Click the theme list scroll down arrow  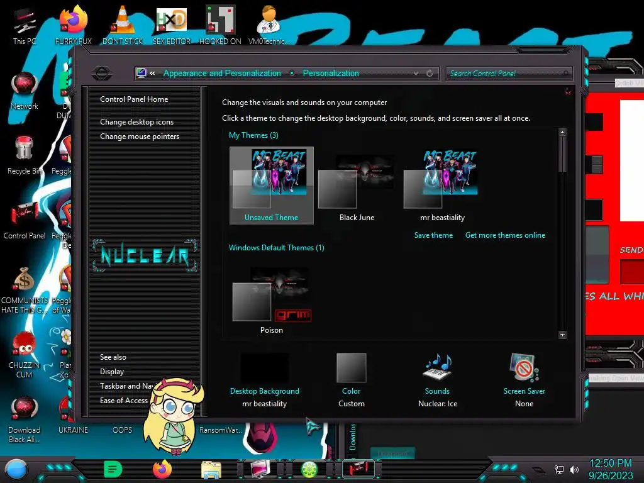(562, 335)
